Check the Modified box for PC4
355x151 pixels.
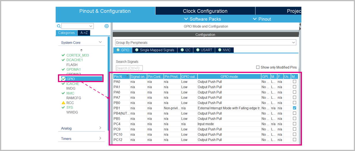(x=294, y=124)
